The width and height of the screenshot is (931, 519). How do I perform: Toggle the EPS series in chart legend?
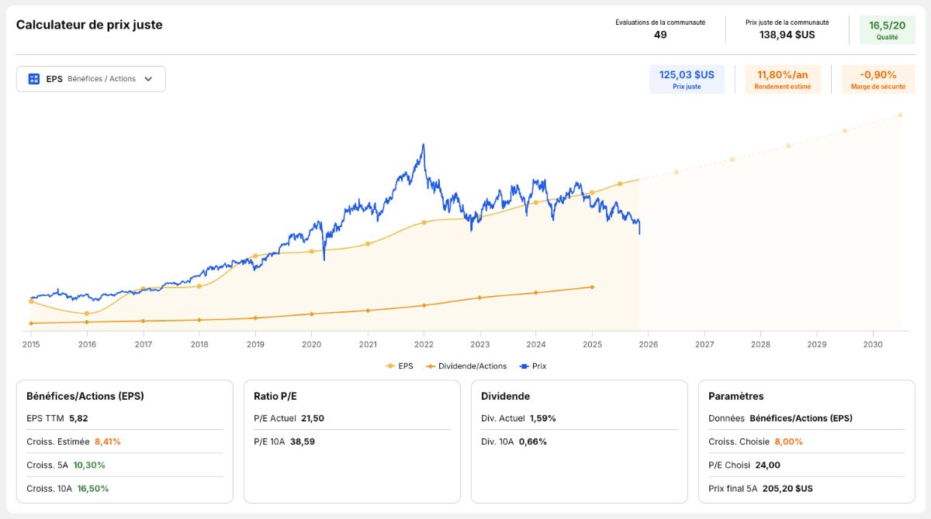pos(400,366)
